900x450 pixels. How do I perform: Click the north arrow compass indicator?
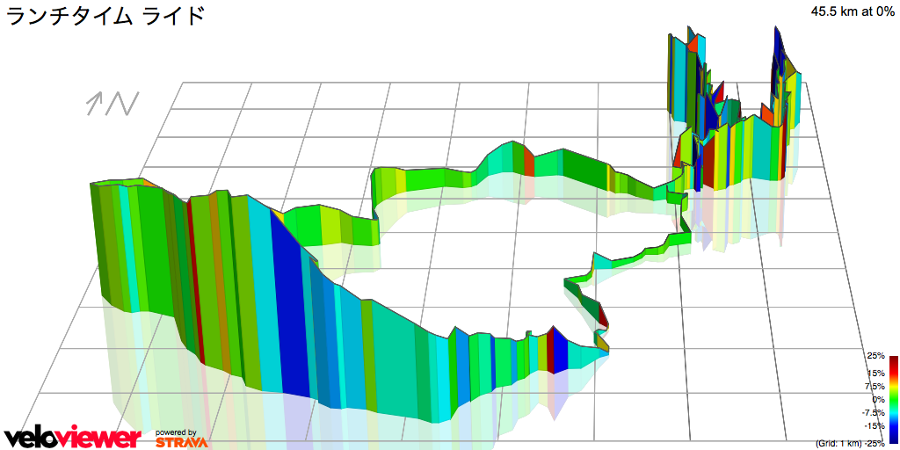112,104
